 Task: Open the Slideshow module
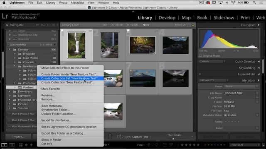coord(224,18)
